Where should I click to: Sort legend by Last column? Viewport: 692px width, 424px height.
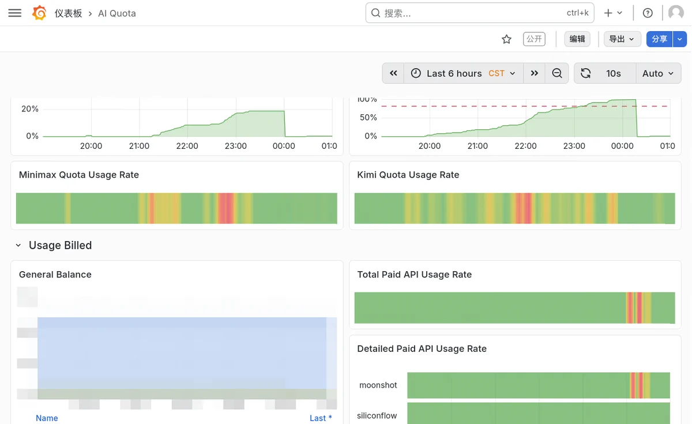point(321,418)
